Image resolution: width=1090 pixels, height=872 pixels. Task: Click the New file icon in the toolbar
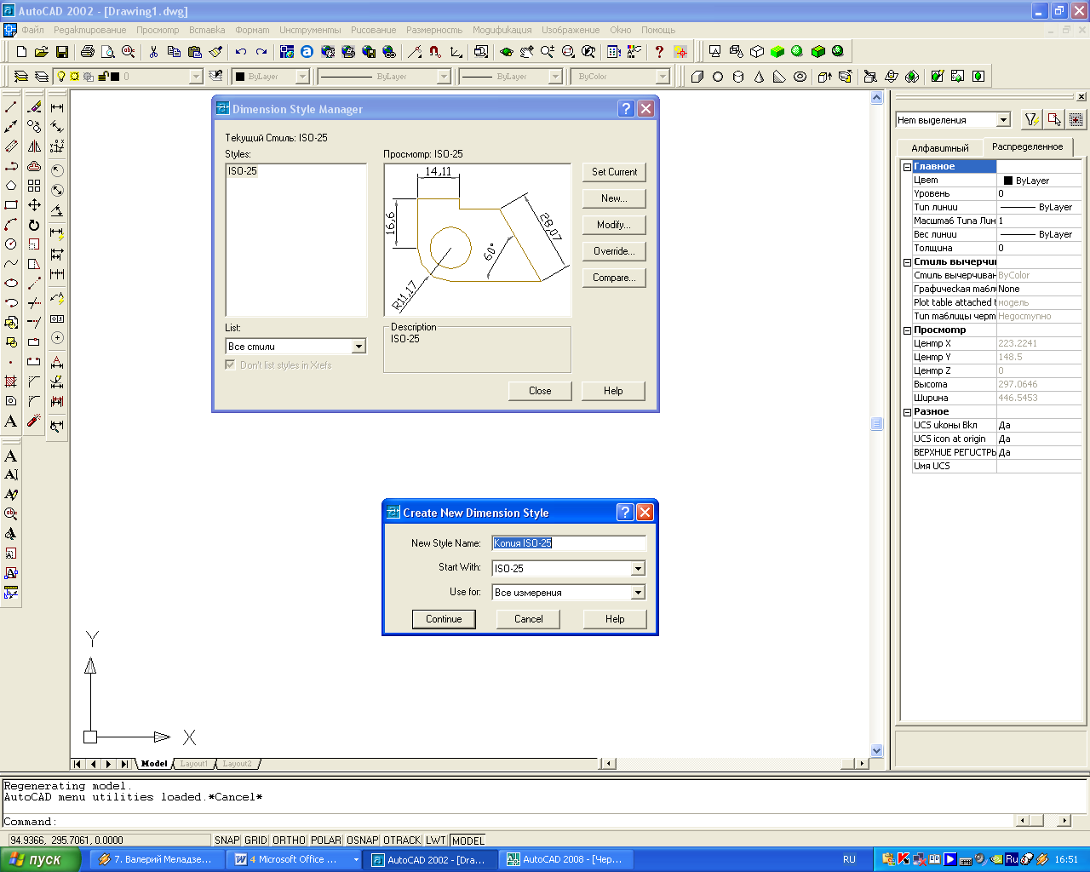(21, 52)
